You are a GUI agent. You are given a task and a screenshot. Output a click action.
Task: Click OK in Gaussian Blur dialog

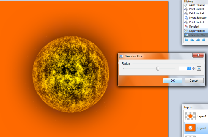point(172,80)
